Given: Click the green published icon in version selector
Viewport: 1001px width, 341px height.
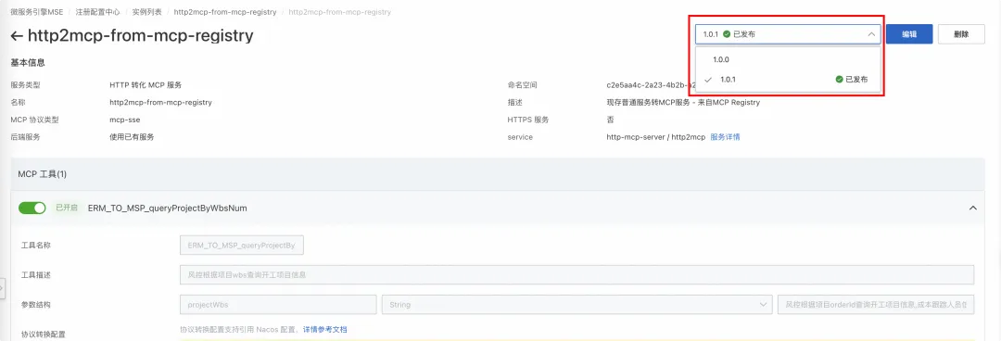Looking at the screenshot, I should [727, 34].
